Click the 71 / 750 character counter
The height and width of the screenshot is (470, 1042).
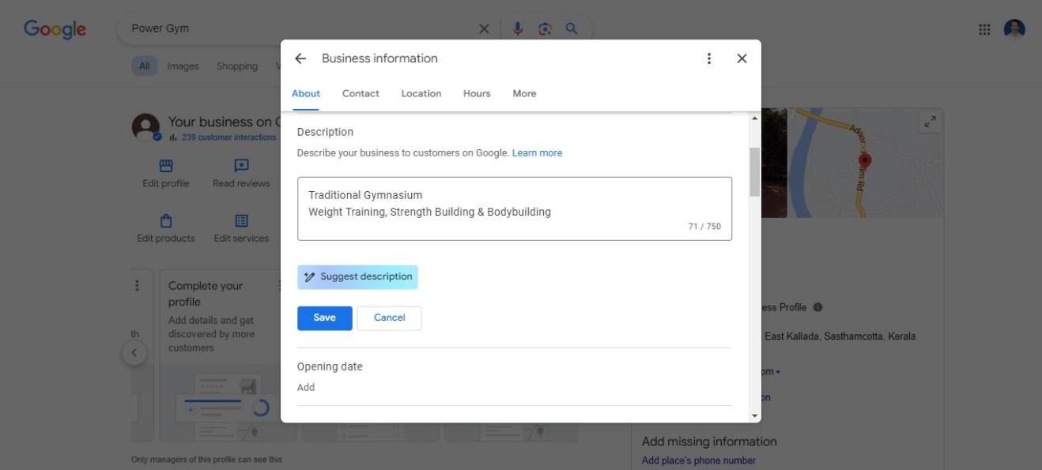704,227
